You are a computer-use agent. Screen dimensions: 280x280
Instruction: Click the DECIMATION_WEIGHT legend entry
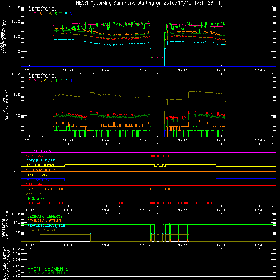click(44, 221)
